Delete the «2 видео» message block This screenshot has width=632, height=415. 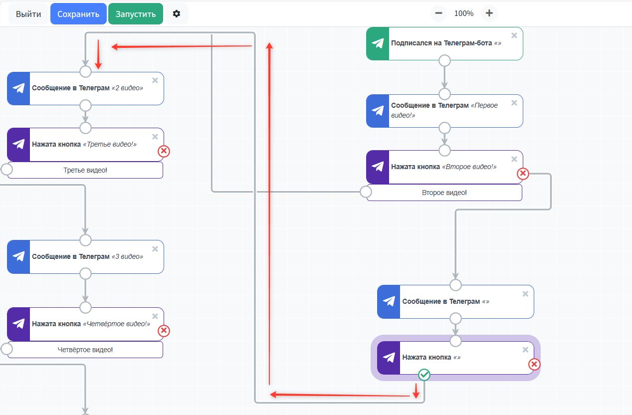(x=155, y=80)
